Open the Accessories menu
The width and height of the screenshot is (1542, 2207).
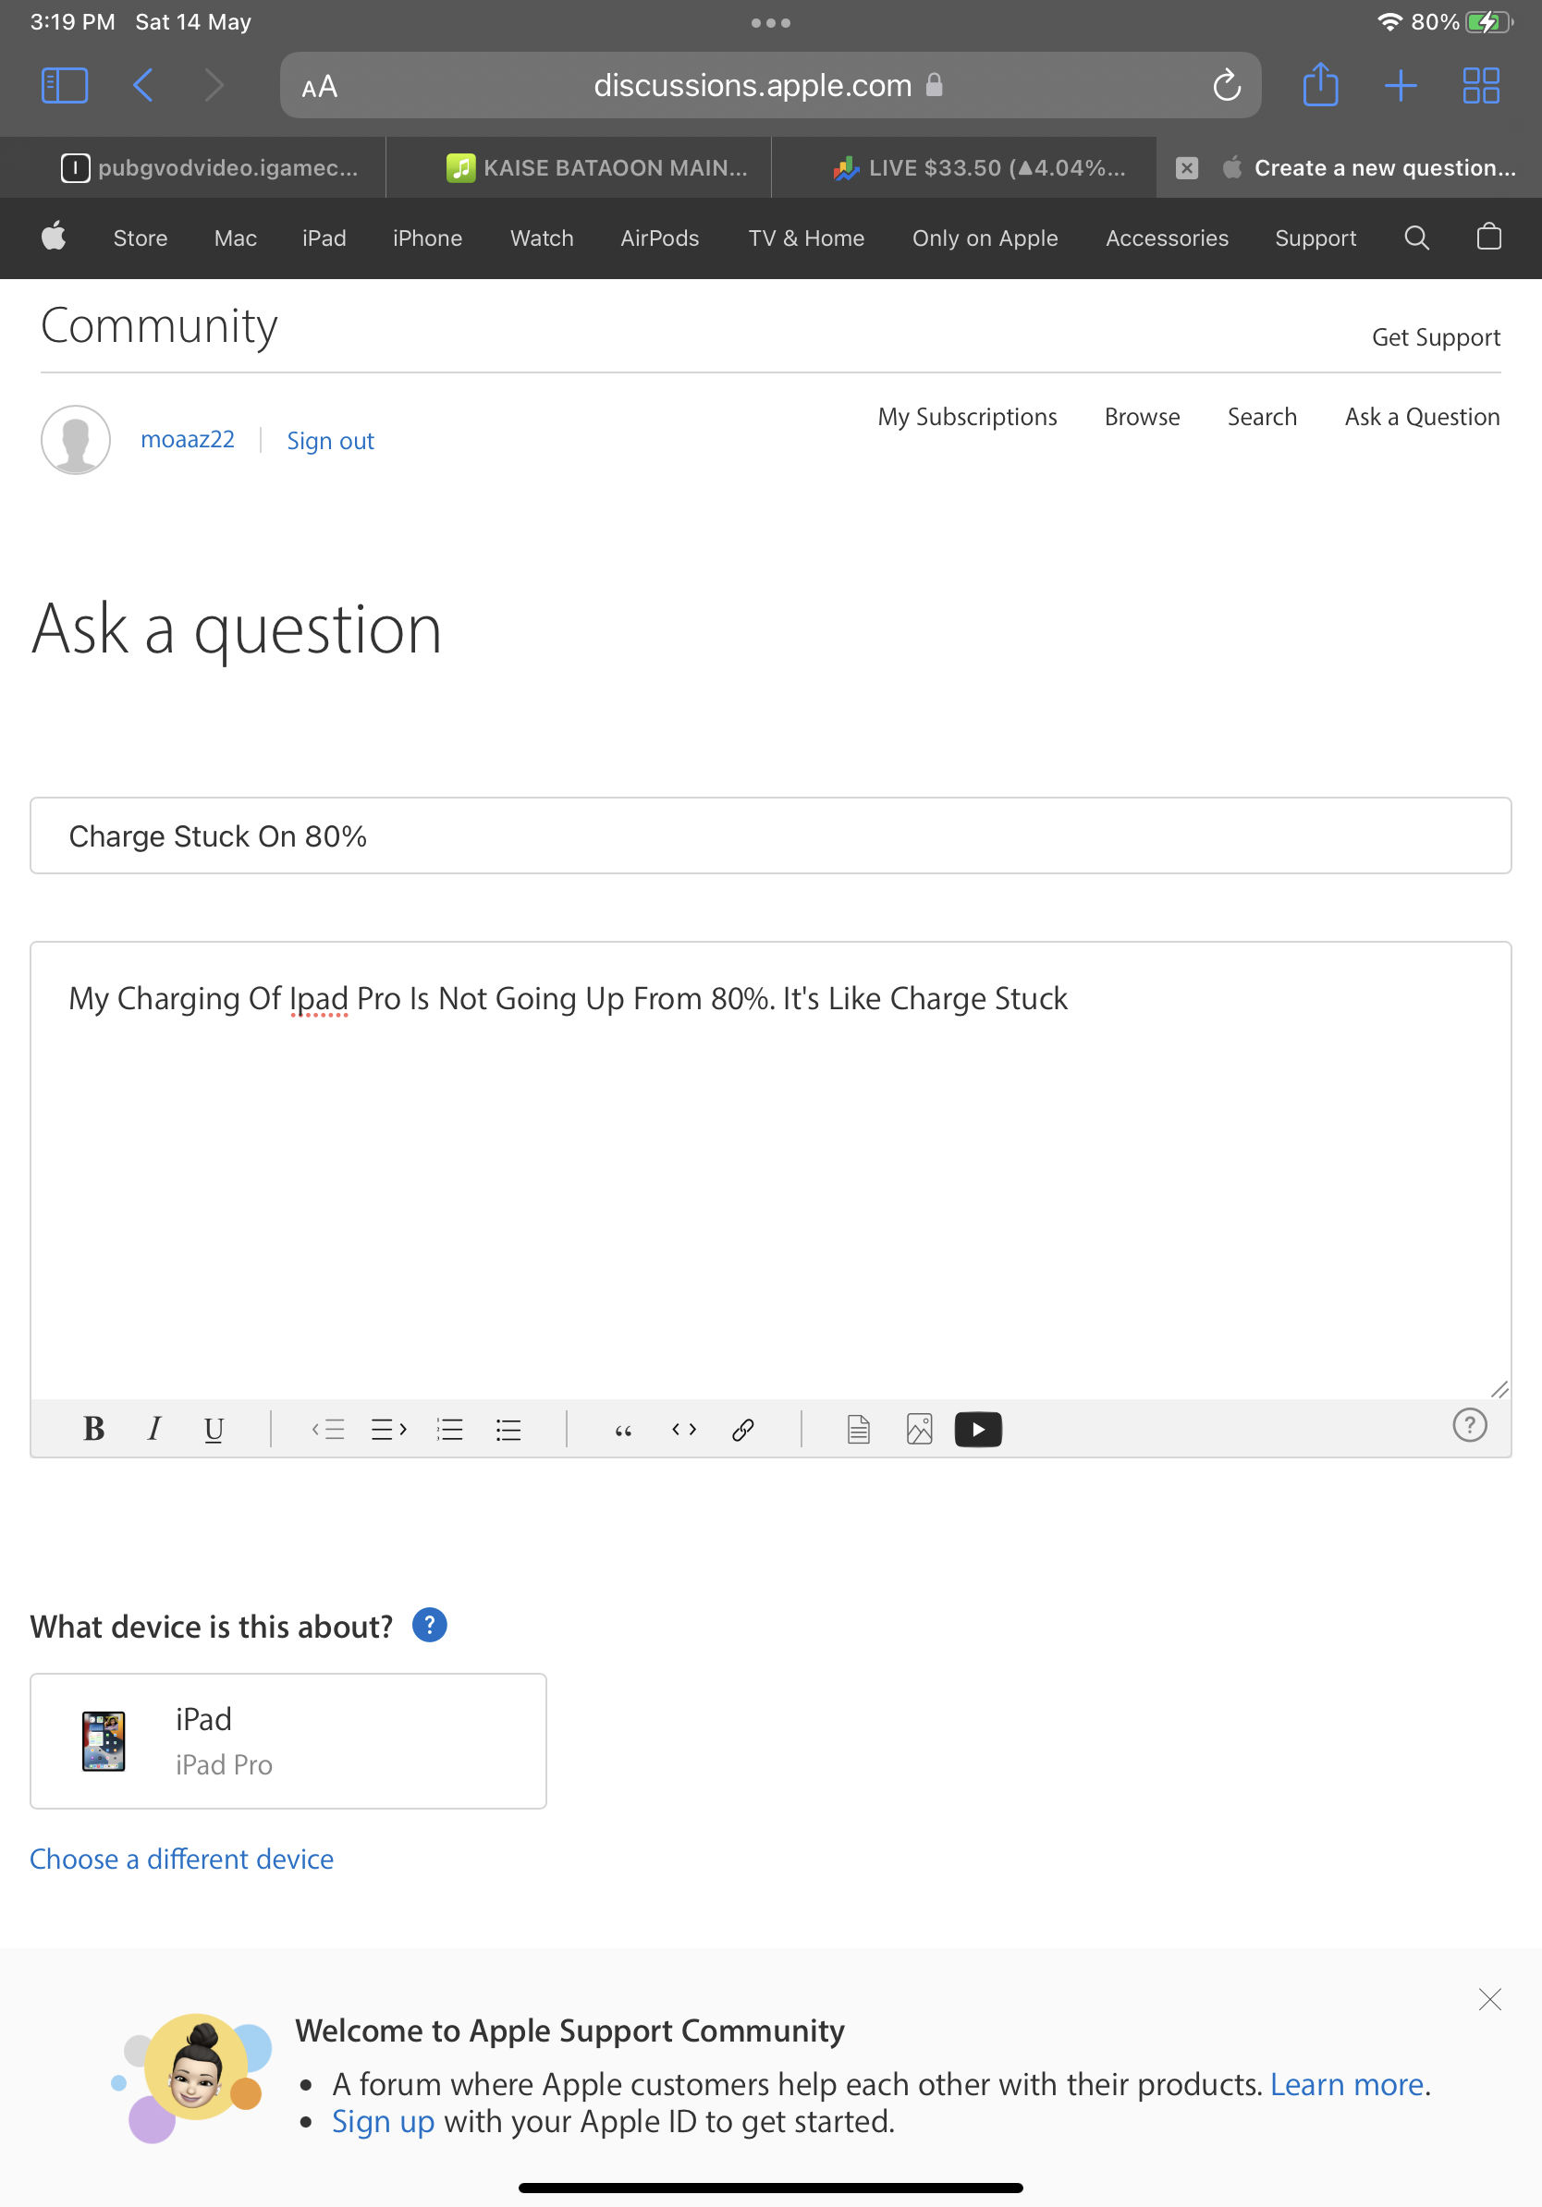pos(1167,238)
